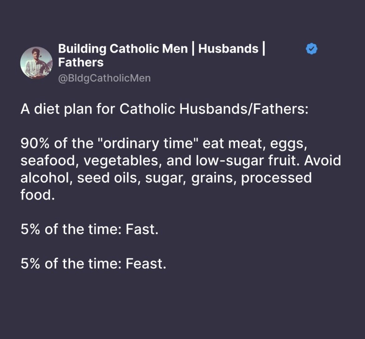365x339 pixels.
Task: Open the Building Catholic Men display name
Action: pos(123,49)
